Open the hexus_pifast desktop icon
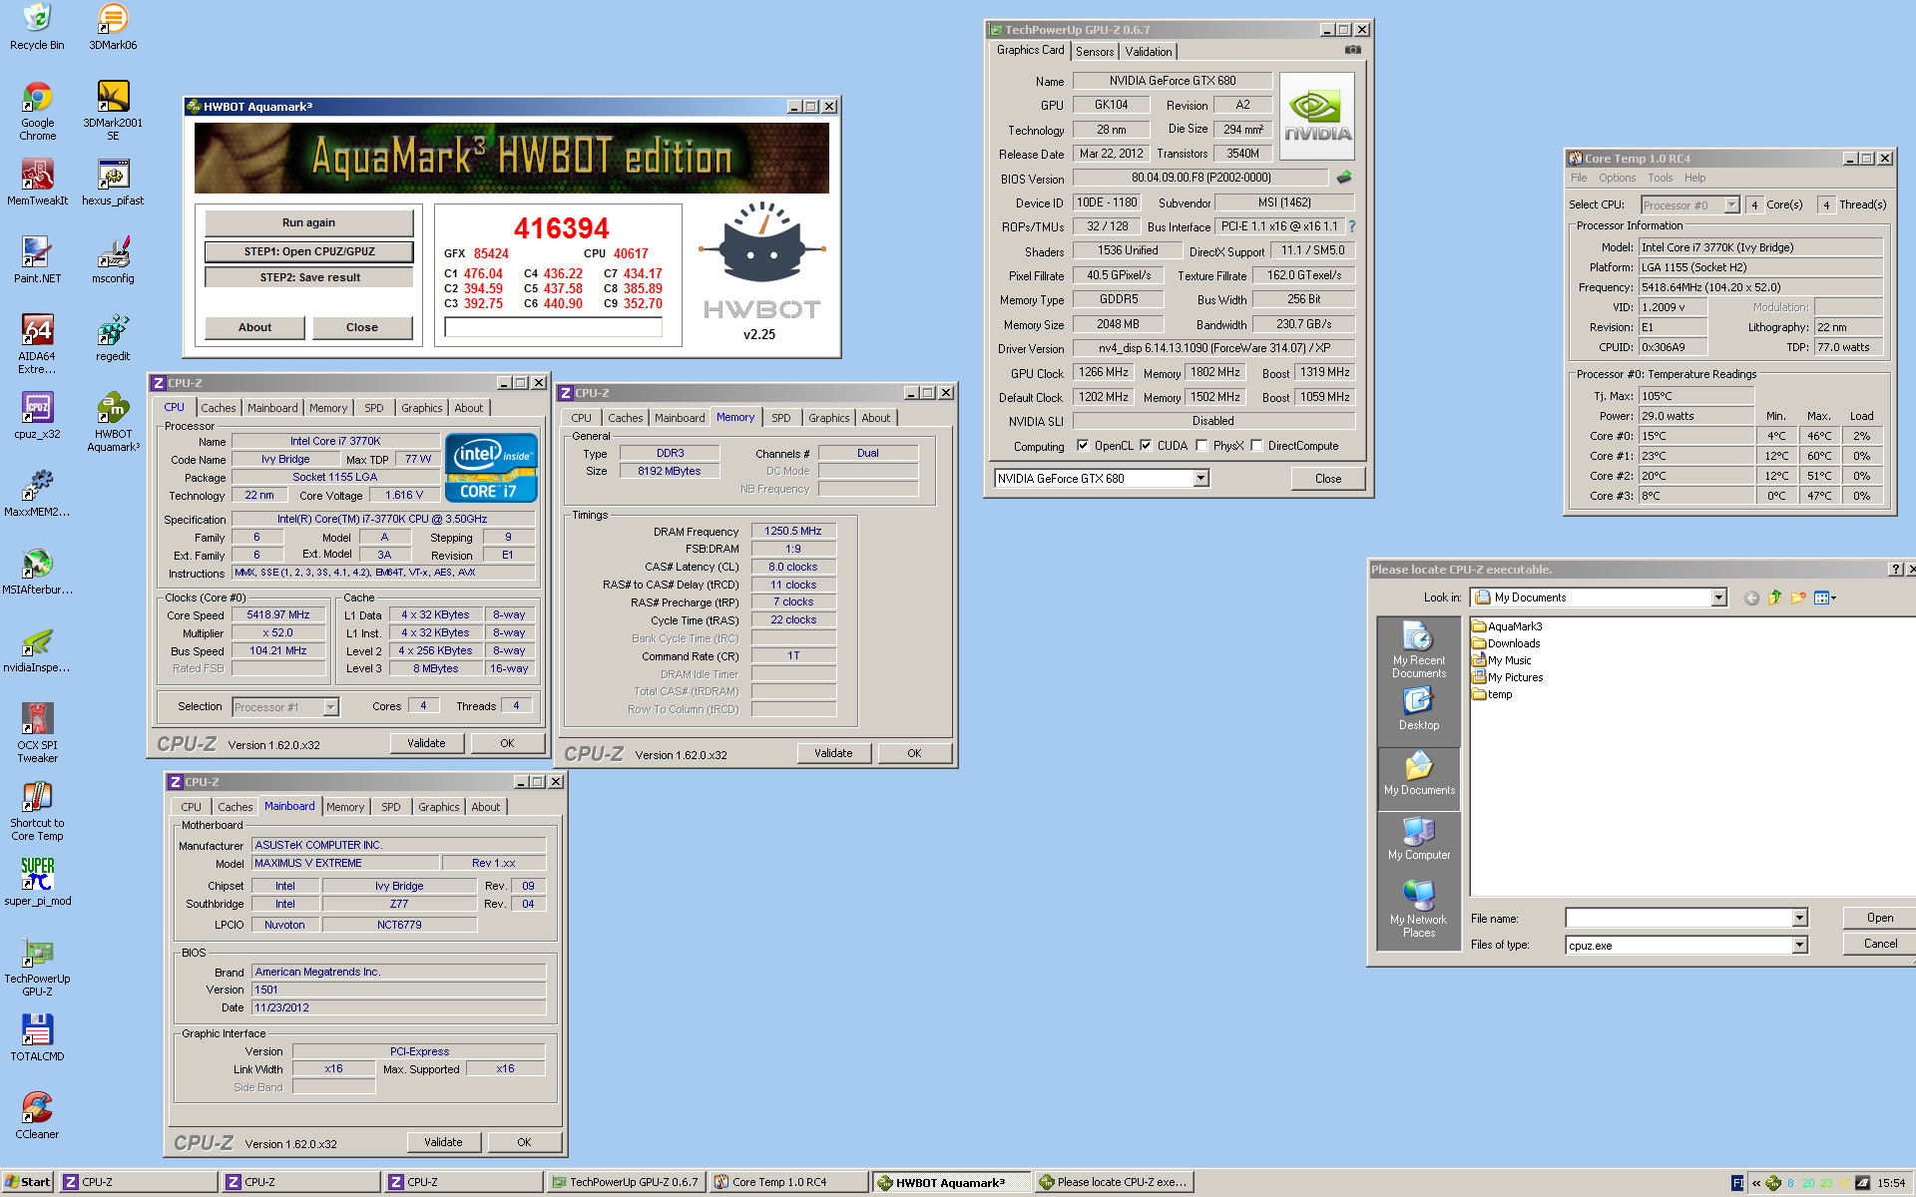The height and width of the screenshot is (1197, 1916). 113,183
